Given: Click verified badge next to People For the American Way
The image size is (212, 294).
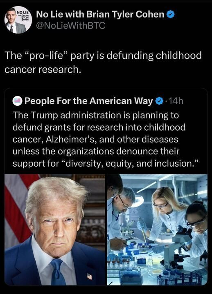Looking at the screenshot, I should pyautogui.click(x=160, y=101).
